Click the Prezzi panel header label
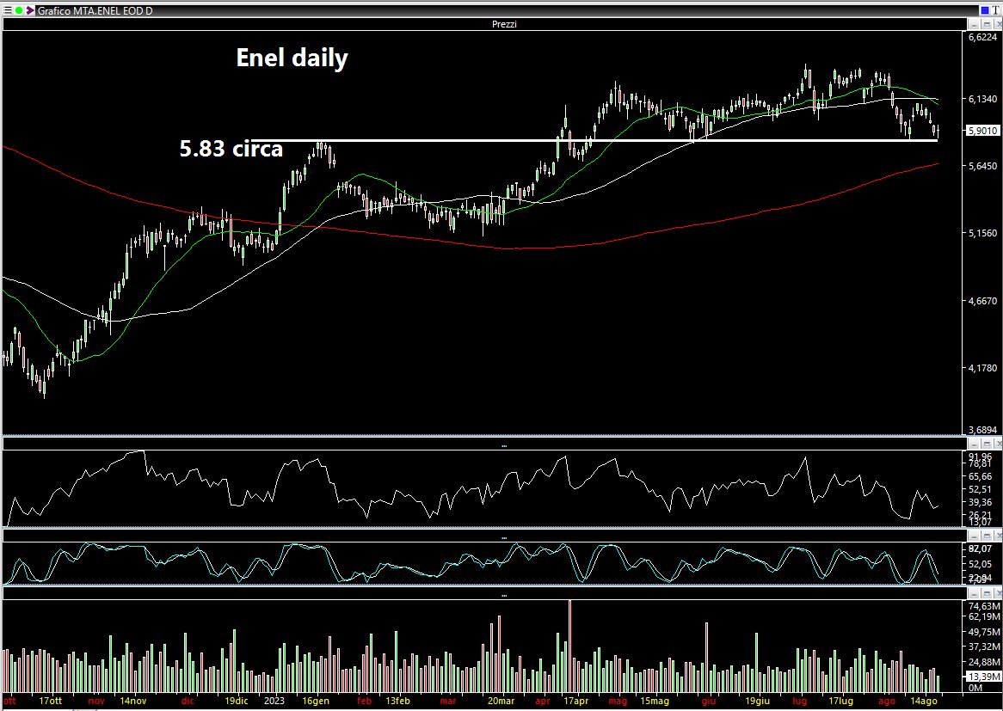The height and width of the screenshot is (711, 1003). pos(504,24)
